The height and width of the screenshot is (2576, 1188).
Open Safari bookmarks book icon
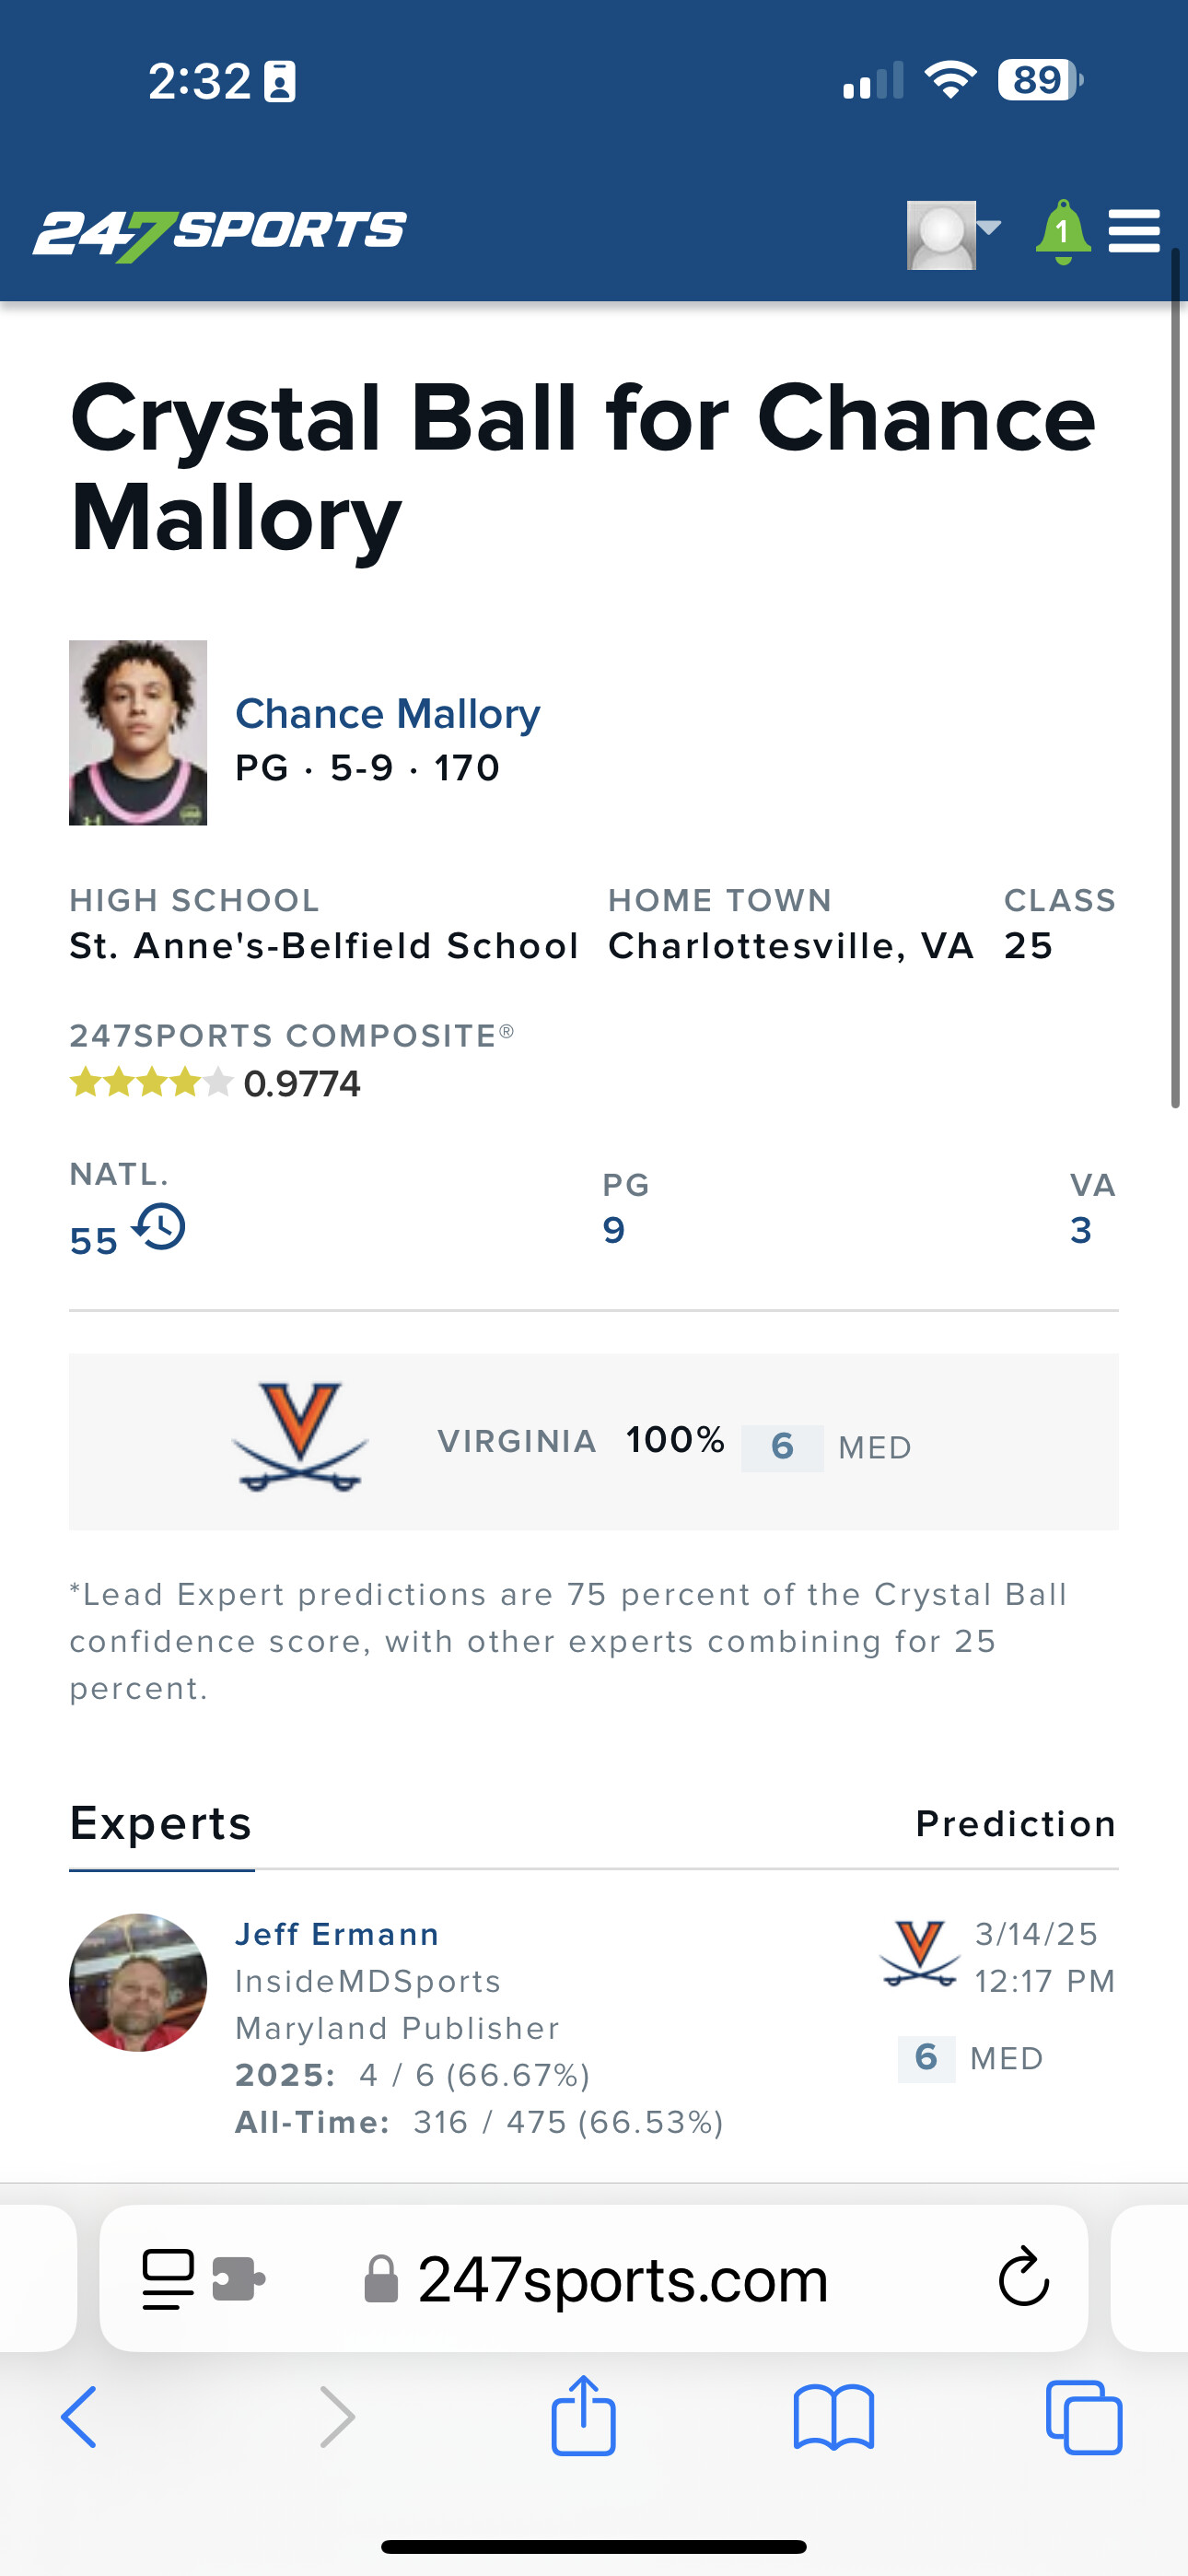(833, 2418)
